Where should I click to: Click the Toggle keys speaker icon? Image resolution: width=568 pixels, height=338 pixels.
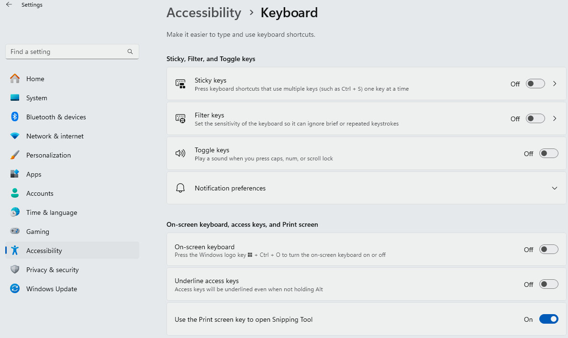coord(180,153)
